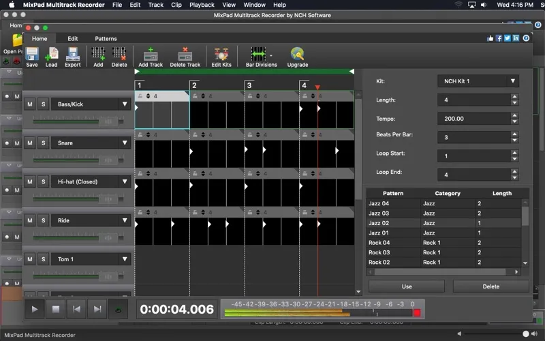Click the thumbs-up like icon
The image size is (545, 341).
(490, 38)
